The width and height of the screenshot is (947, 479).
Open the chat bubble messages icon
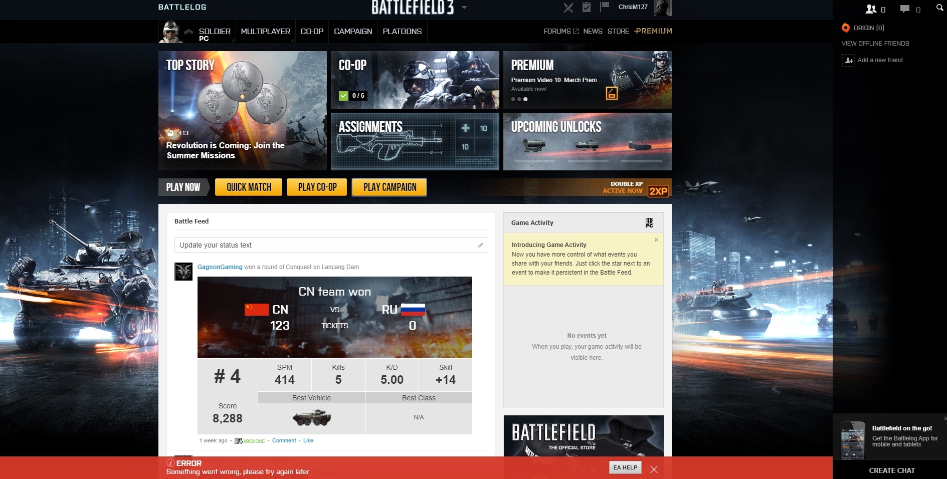905,9
